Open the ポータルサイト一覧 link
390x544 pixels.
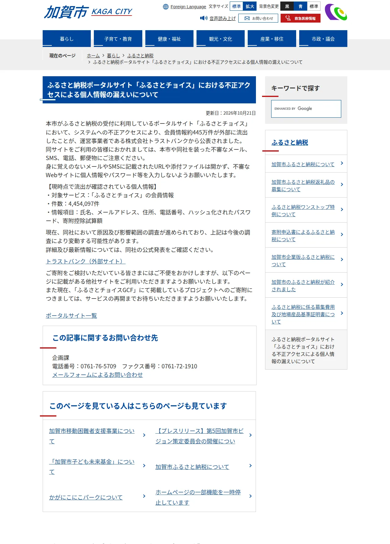(71, 316)
